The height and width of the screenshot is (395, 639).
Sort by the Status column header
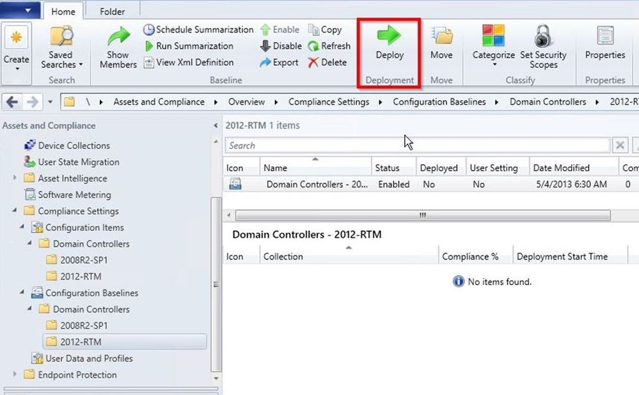[393, 167]
